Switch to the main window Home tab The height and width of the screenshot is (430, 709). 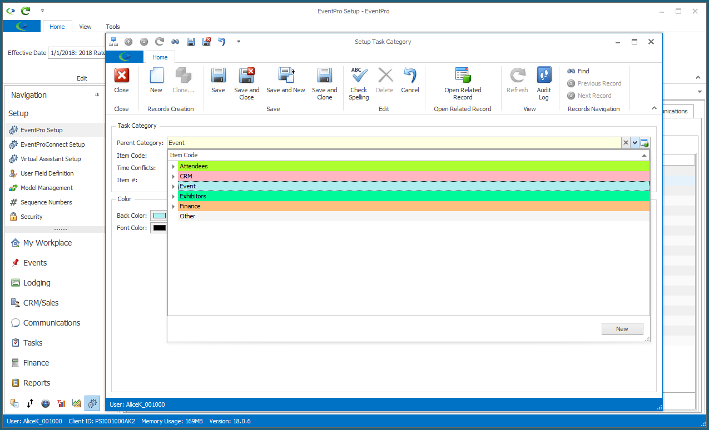click(57, 27)
